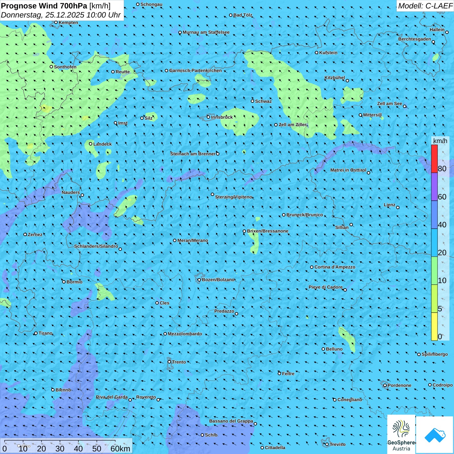Click the Innsbruck city marker

tap(209, 117)
